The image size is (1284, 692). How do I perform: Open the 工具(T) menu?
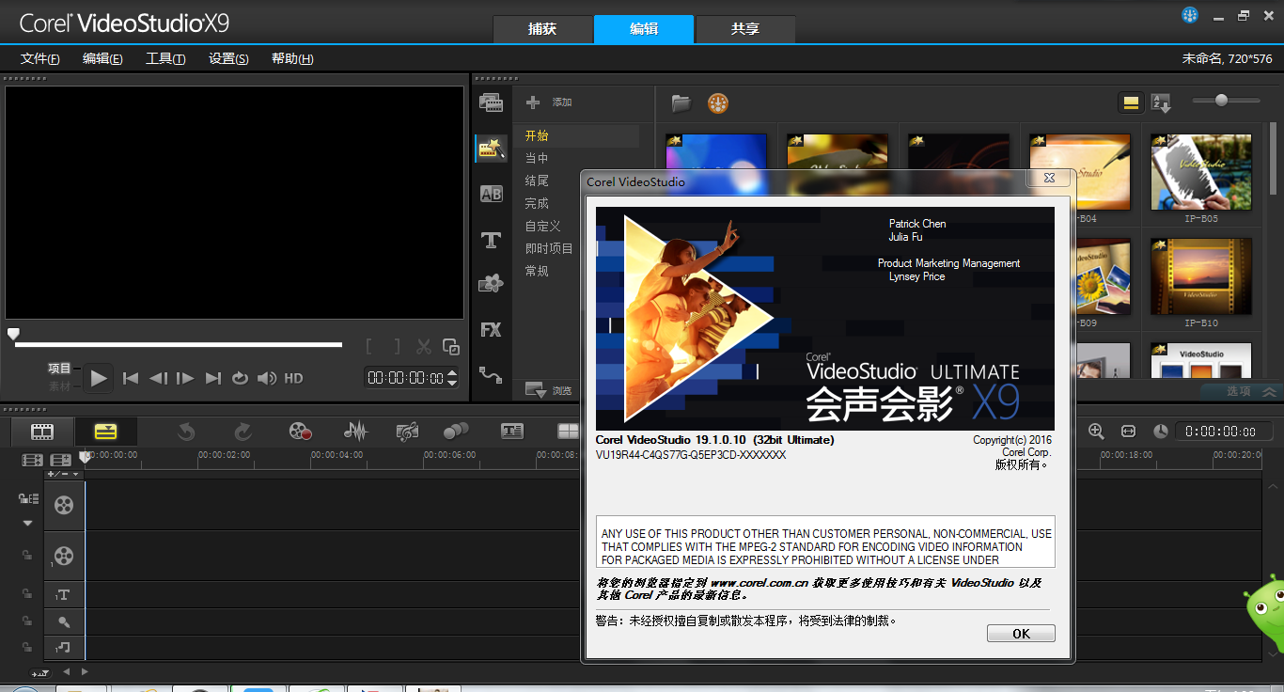coord(165,58)
